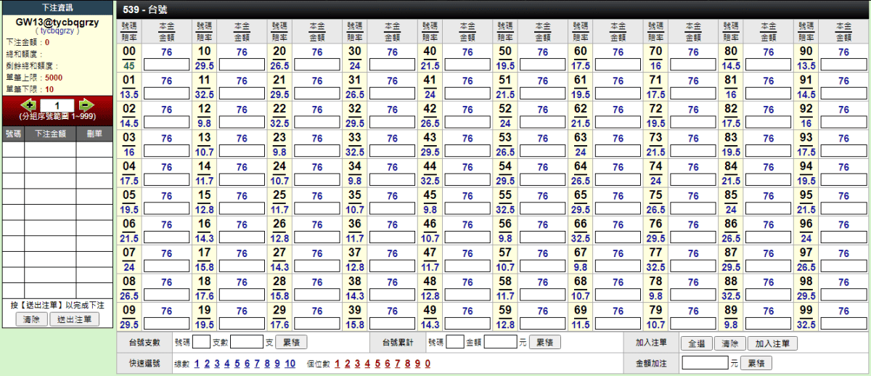
Task: Click amount field for number 28
Action: coord(317,295)
